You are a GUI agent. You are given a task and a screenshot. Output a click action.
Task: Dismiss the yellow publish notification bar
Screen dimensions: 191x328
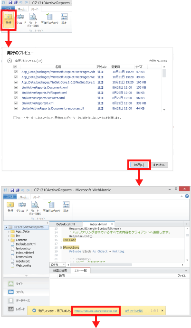[x=162, y=310]
